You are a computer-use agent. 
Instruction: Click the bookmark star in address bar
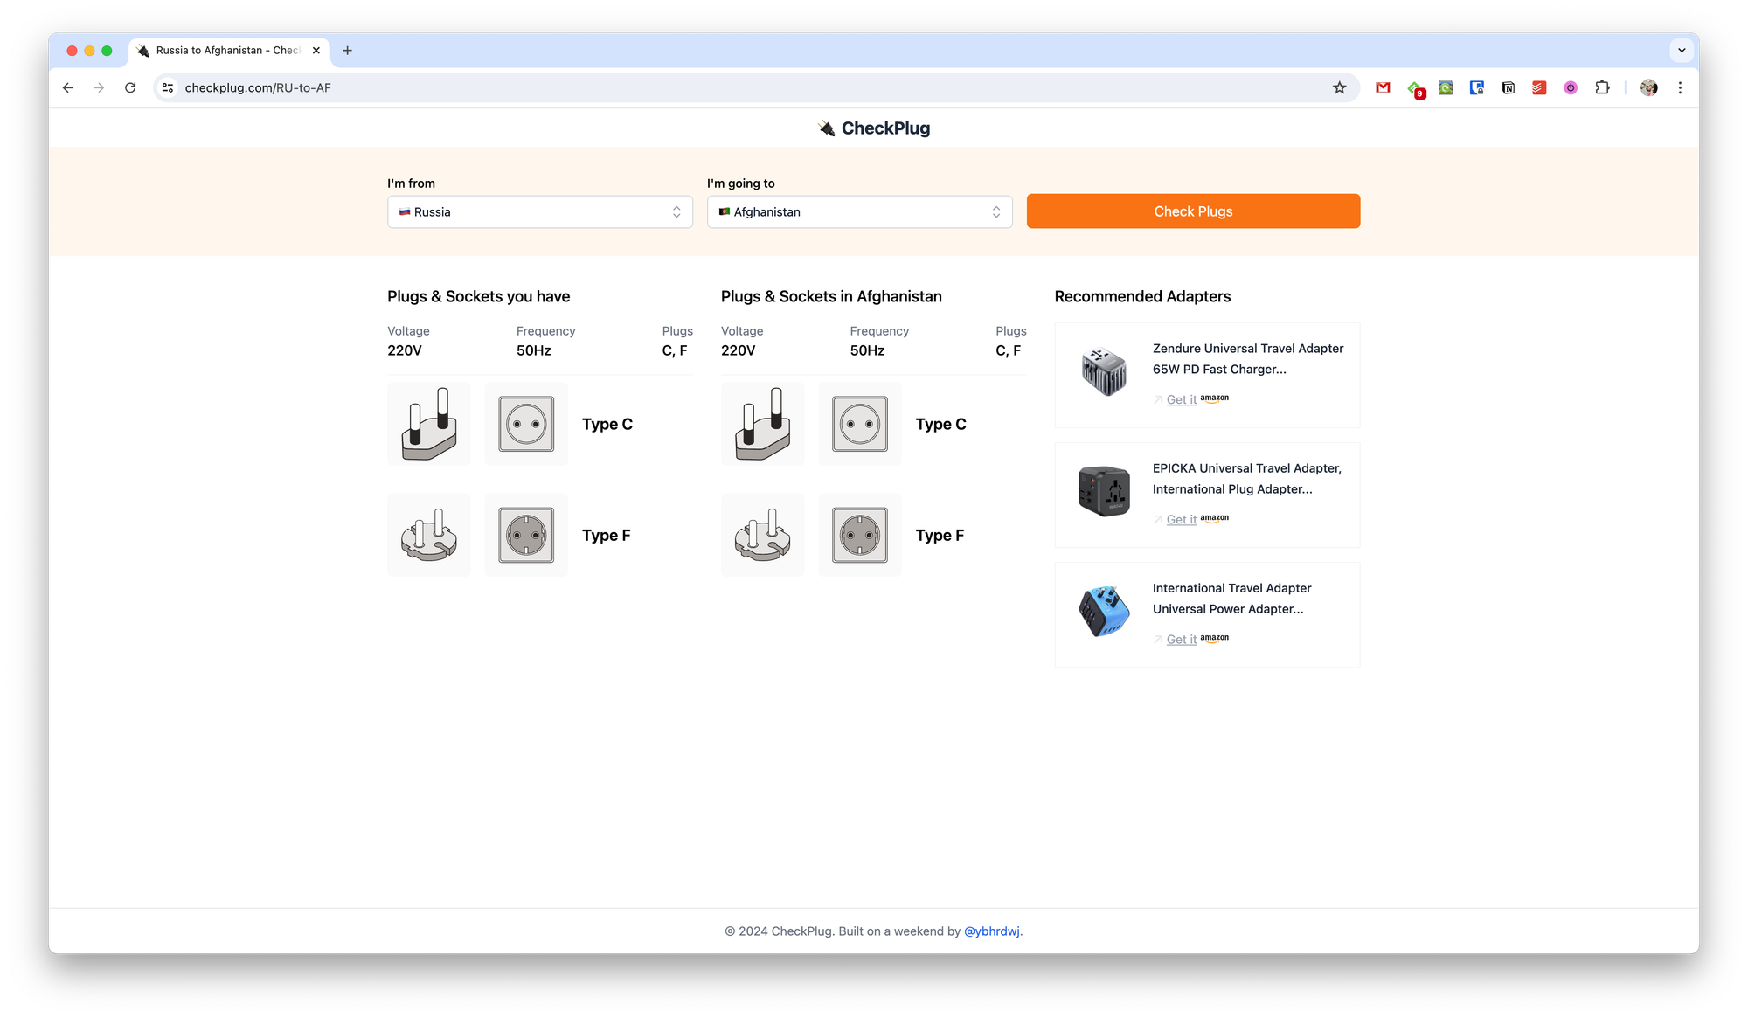pyautogui.click(x=1339, y=87)
